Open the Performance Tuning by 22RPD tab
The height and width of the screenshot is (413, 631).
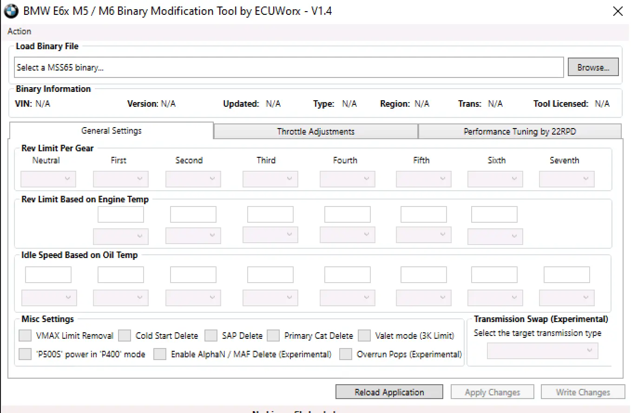[x=519, y=131]
